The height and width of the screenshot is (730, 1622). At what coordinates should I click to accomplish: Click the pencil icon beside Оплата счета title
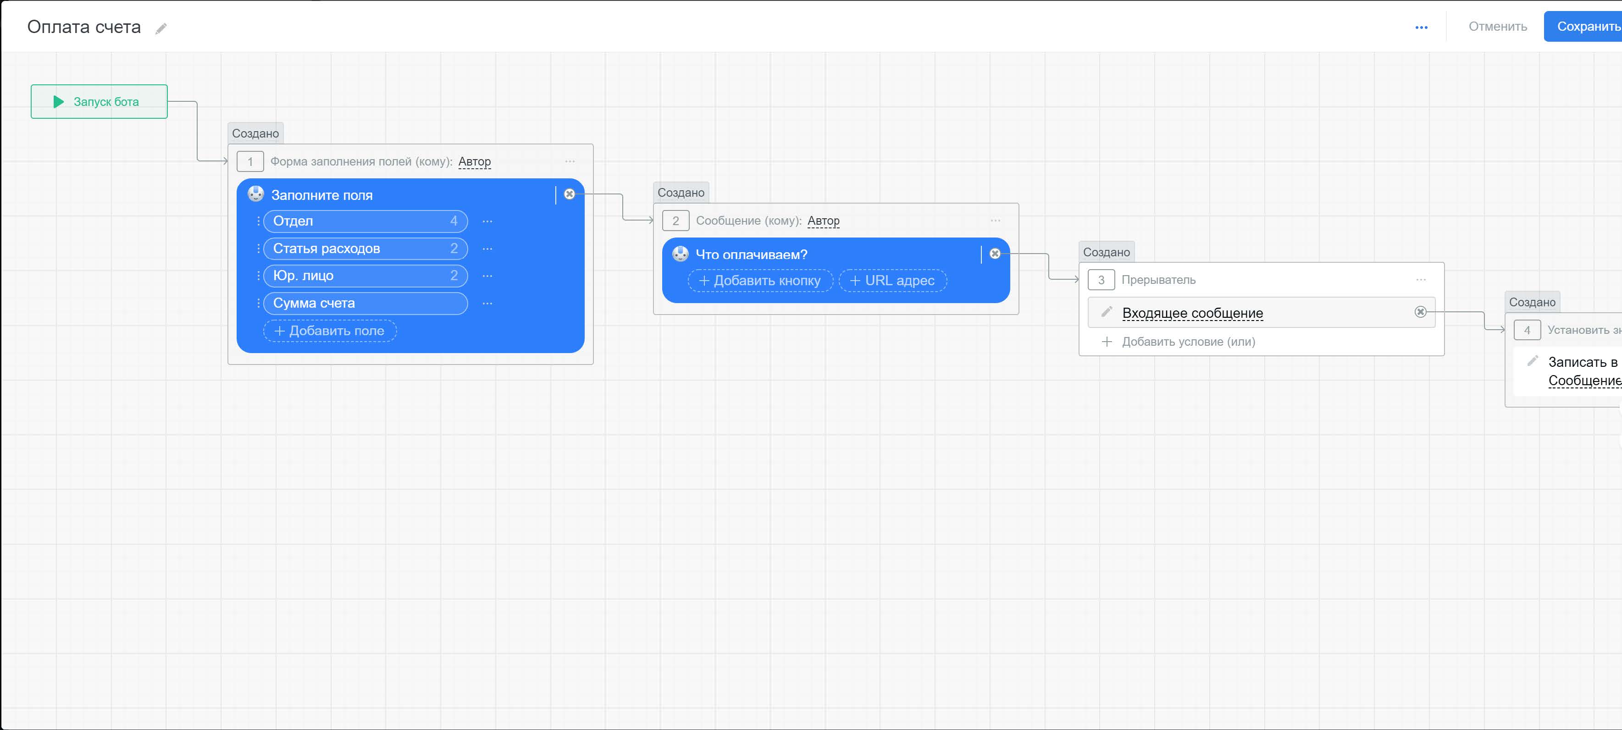pos(161,28)
